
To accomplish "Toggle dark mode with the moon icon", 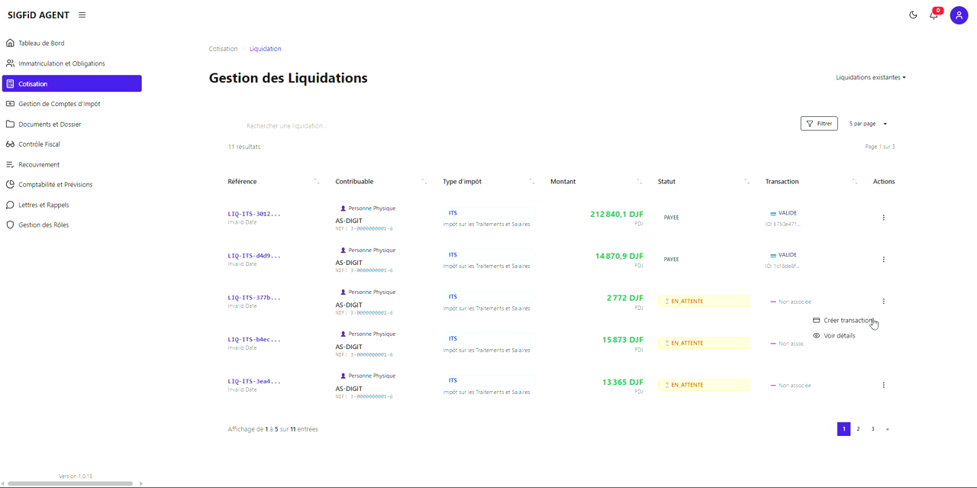I will point(913,15).
